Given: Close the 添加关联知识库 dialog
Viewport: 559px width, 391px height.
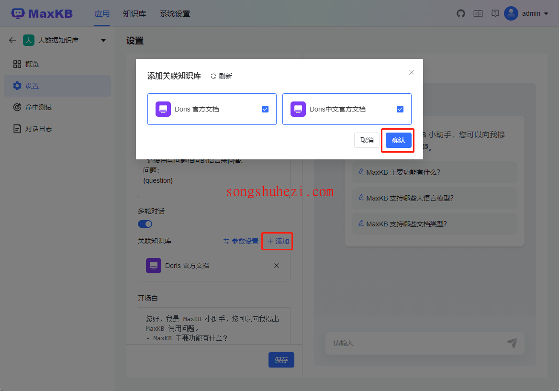Looking at the screenshot, I should click(x=412, y=72).
